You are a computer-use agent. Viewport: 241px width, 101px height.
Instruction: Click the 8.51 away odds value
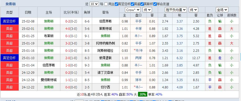click(196, 80)
